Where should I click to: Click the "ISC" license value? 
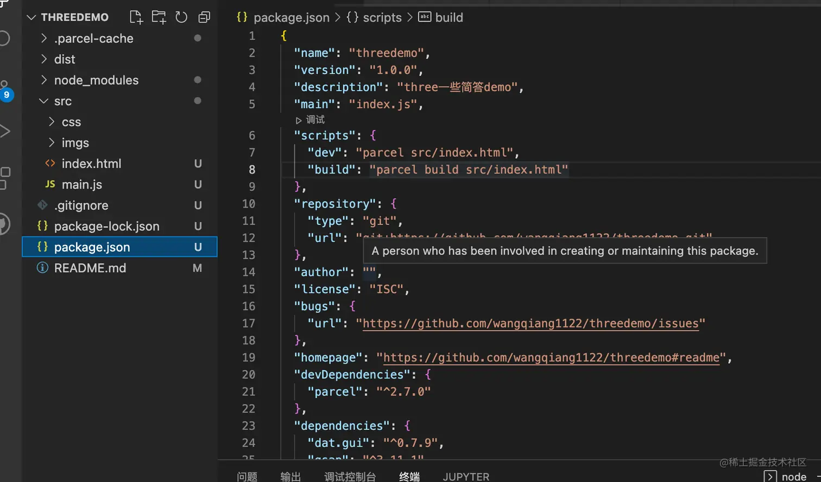point(387,289)
